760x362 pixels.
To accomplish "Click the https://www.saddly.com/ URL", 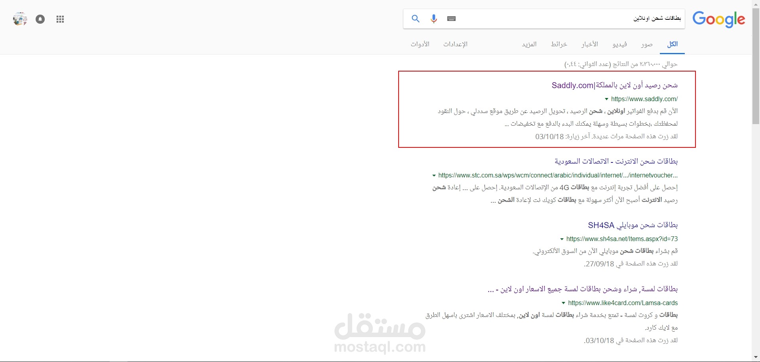I will click(644, 99).
